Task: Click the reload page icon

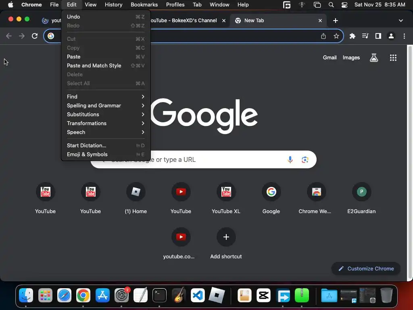Action: click(35, 36)
